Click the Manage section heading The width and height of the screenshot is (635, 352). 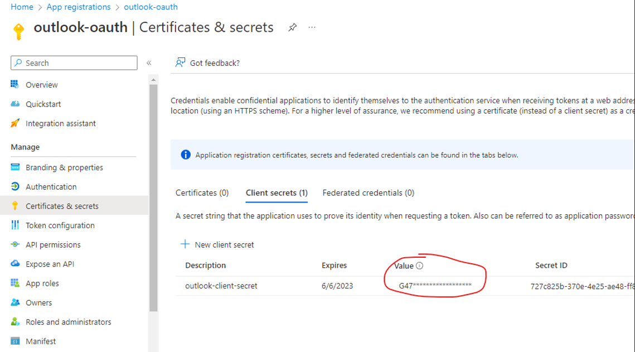pyautogui.click(x=25, y=147)
